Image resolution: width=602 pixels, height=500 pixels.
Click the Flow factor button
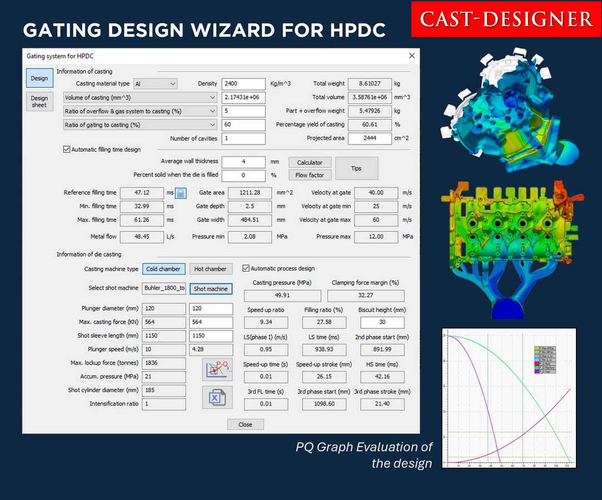(x=310, y=175)
